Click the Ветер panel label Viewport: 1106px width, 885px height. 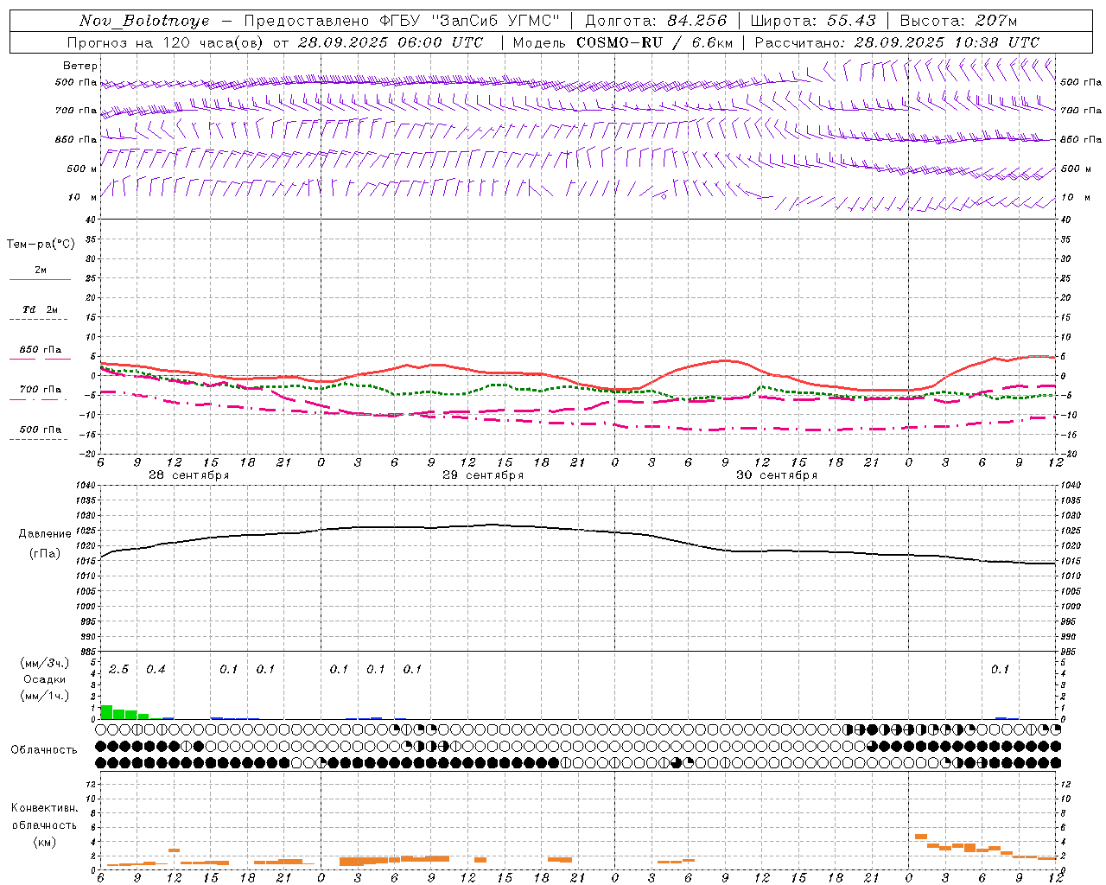[x=80, y=66]
